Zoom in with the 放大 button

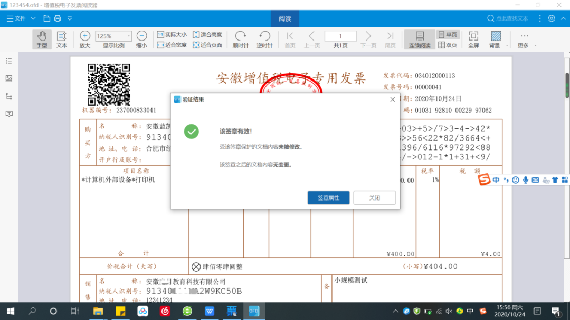(x=84, y=39)
